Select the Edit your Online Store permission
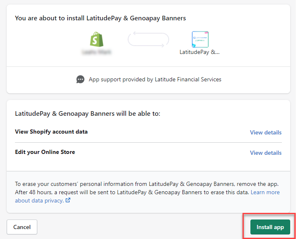Screen dimensions: 296x239 click(x=45, y=152)
